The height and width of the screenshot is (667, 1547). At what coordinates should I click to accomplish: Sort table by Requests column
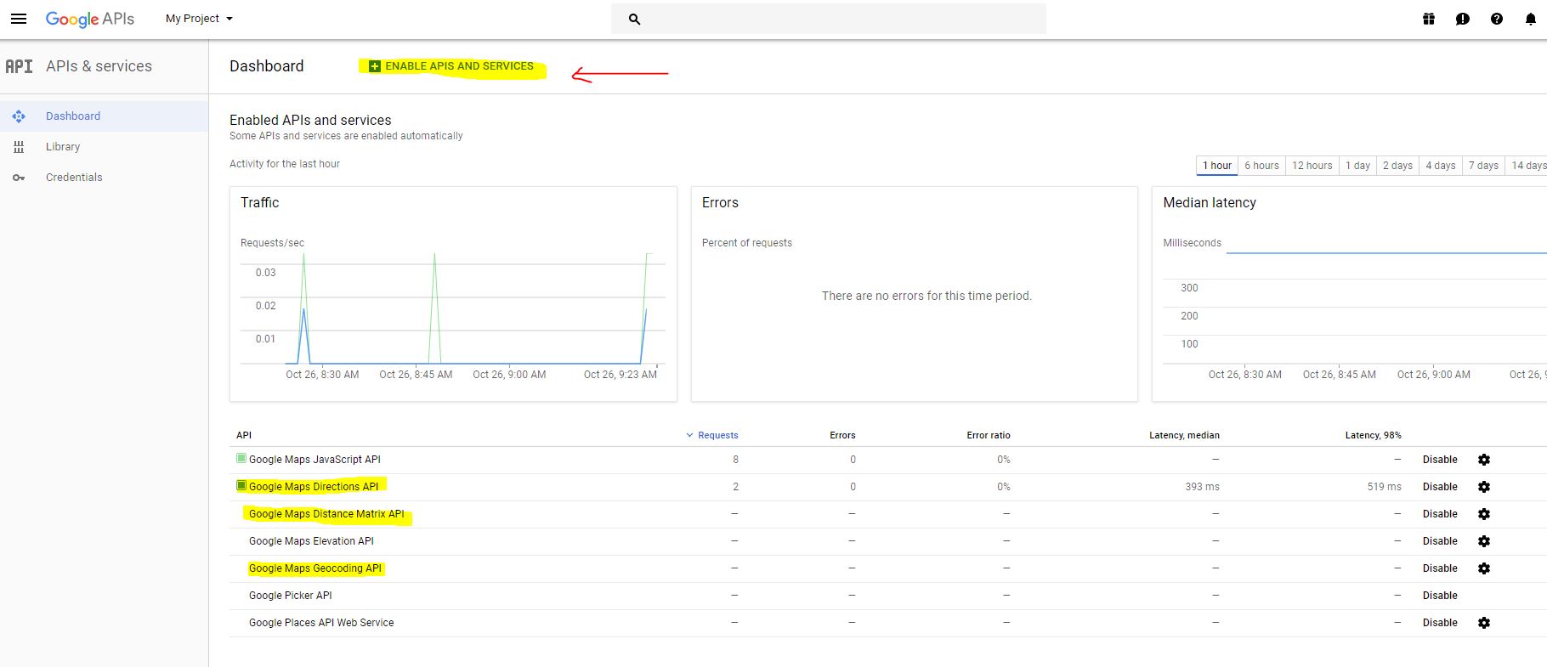[717, 435]
